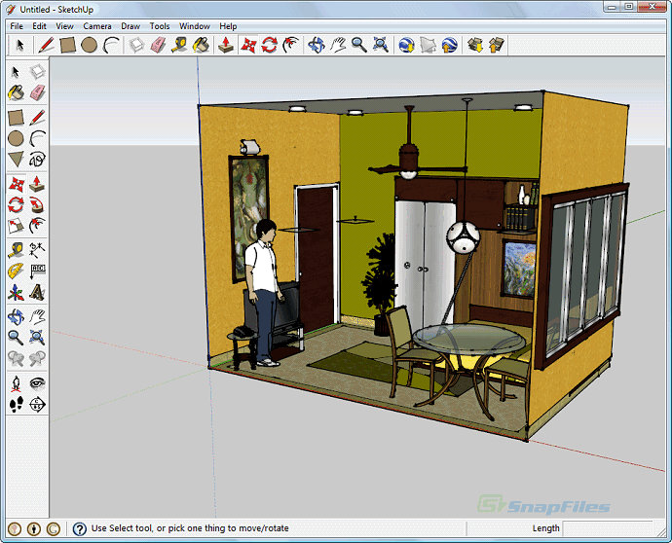This screenshot has width=672, height=543.
Task: Select Tape Measure in top toolbar
Action: 179,45
